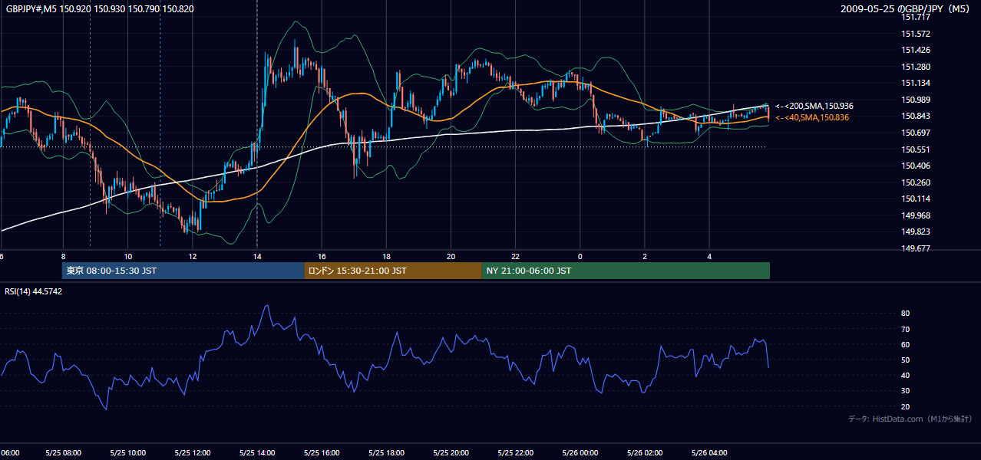981x460 pixels.
Task: Click price axis label 150.114
Action: click(x=917, y=199)
